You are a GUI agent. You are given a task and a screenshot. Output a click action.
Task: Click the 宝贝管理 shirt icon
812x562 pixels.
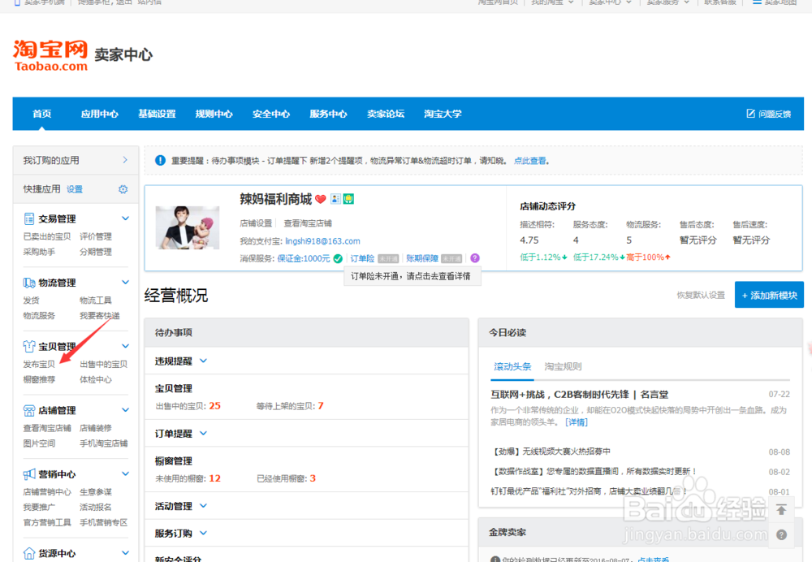coord(29,347)
